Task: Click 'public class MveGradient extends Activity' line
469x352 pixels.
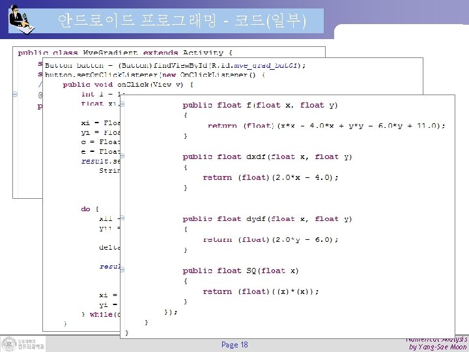Action: coord(124,53)
